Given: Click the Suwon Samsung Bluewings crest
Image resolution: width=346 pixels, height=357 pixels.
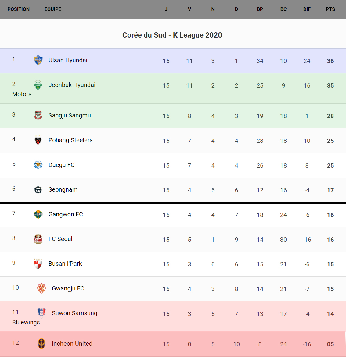Looking at the screenshot, I should 41,313.
